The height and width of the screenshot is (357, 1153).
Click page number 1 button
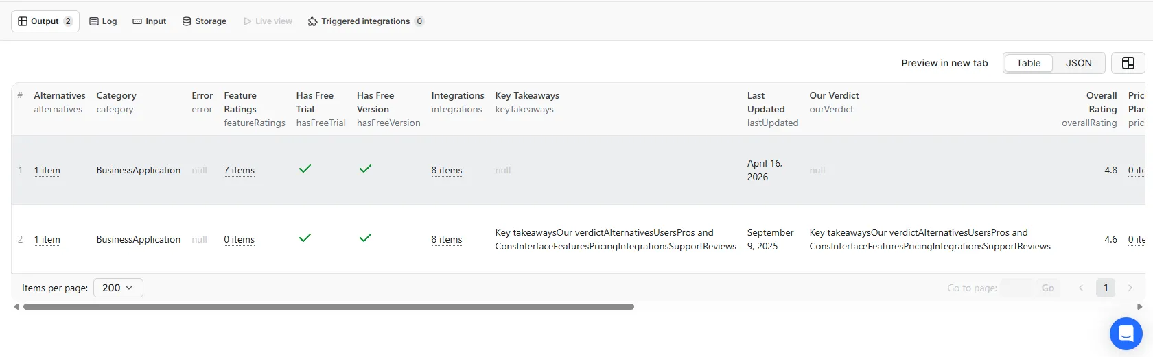point(1105,288)
